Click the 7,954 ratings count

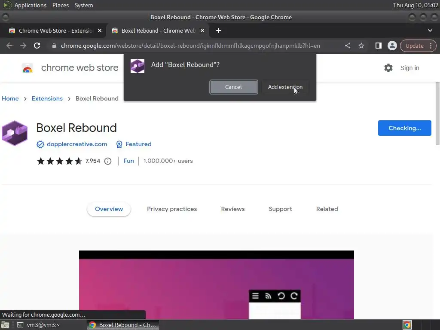93,161
